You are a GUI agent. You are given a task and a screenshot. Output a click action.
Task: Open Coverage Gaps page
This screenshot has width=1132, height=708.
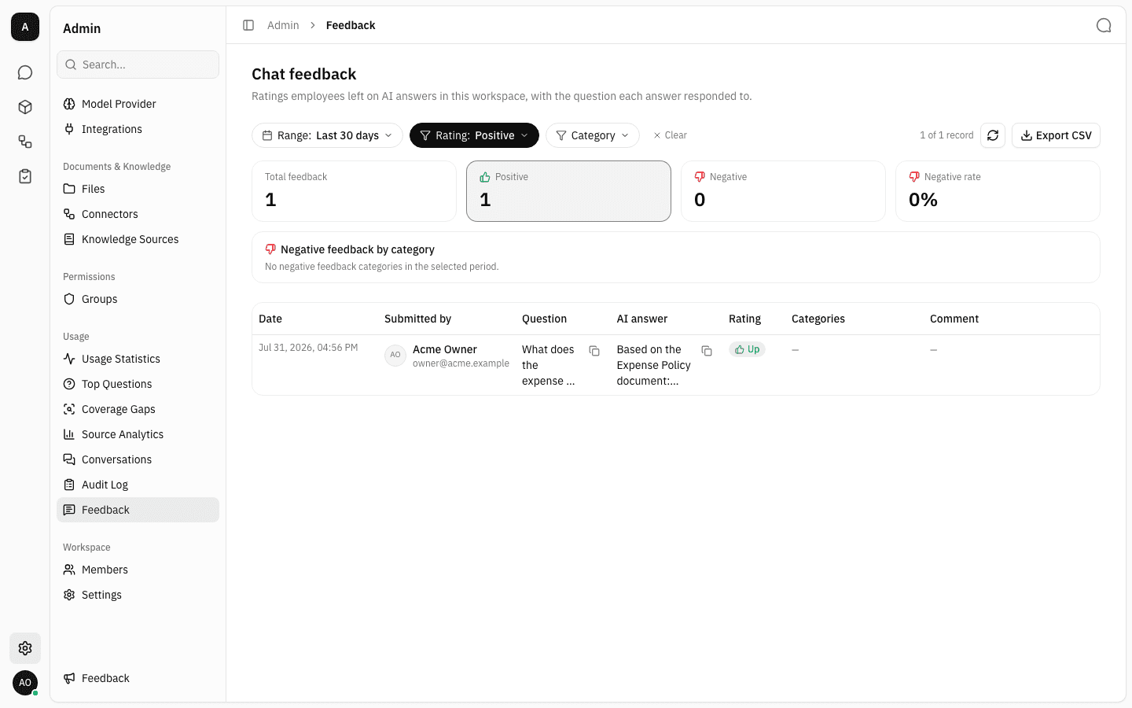coord(138,409)
